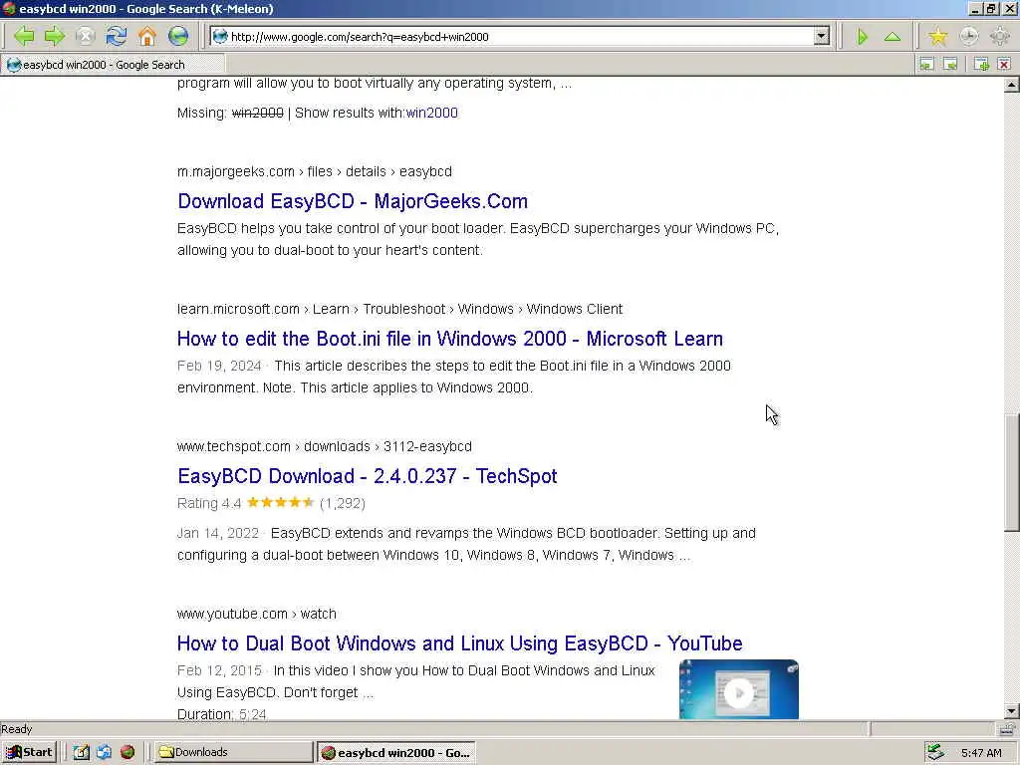Click the previous tab icon on tab bar
This screenshot has height=765, width=1020.
[x=926, y=64]
